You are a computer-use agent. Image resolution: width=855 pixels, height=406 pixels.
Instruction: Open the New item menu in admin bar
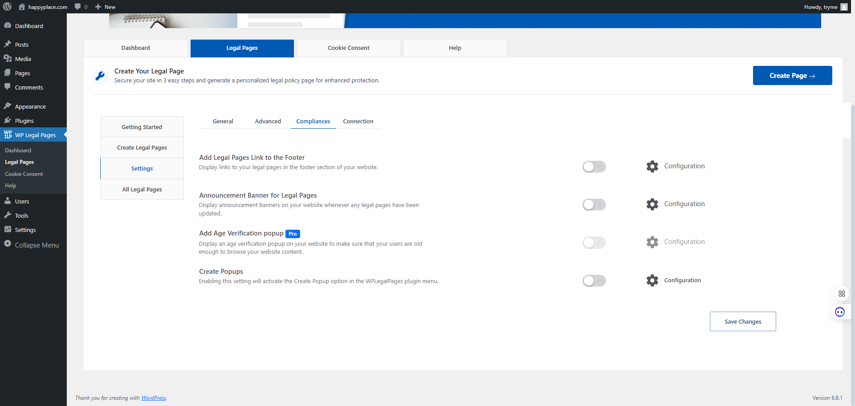(x=105, y=7)
